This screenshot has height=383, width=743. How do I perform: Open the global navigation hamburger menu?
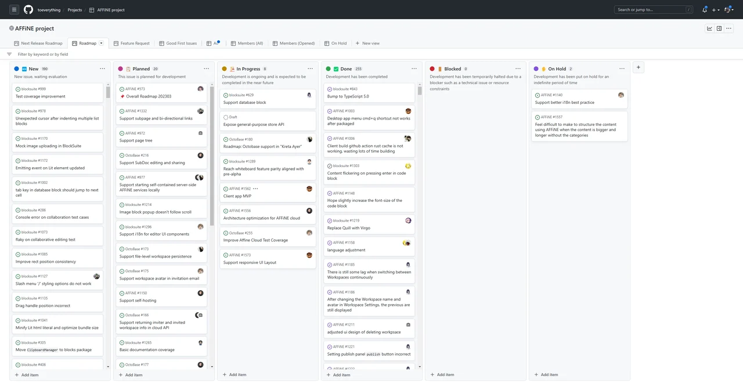[x=15, y=9]
